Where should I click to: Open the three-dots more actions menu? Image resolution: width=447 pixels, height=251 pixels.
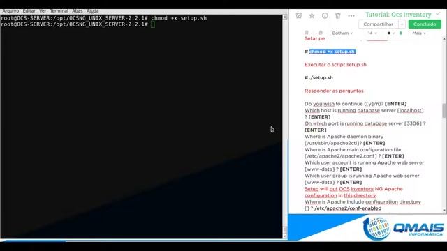pos(351,15)
